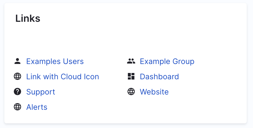Click the word Example in Example Group
This screenshot has height=128, width=253.
point(154,62)
